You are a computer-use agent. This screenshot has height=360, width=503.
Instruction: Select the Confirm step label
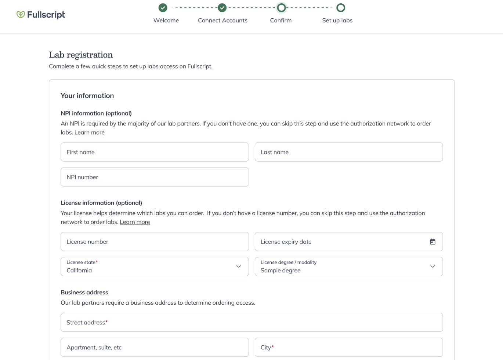[281, 21]
